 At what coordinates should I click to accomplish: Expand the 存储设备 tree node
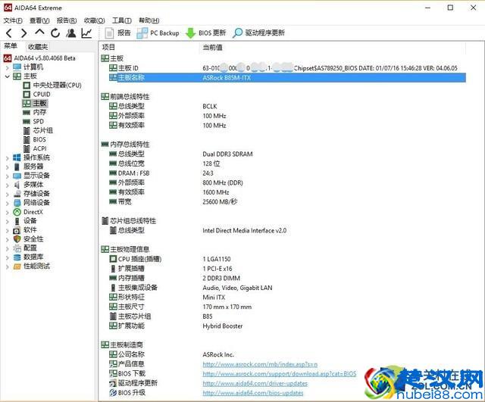point(8,194)
